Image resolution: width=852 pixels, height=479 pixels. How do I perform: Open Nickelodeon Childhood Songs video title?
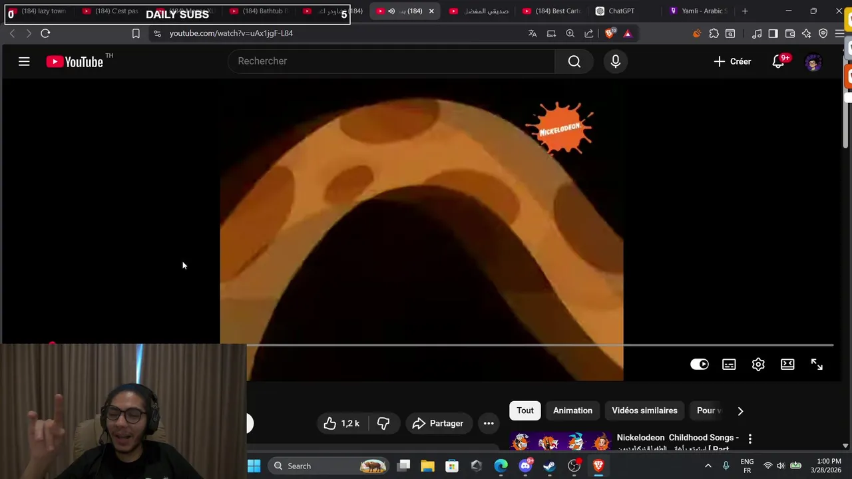click(678, 438)
